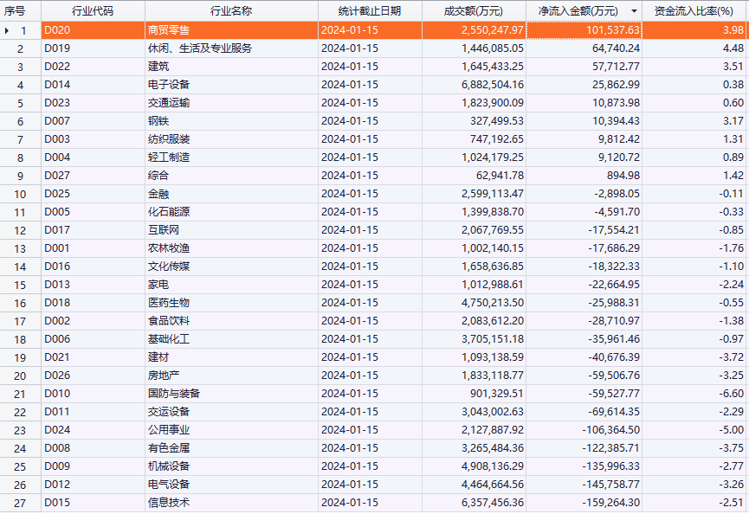Sort by the 行业代码 column header
The height and width of the screenshot is (514, 749).
tap(93, 11)
